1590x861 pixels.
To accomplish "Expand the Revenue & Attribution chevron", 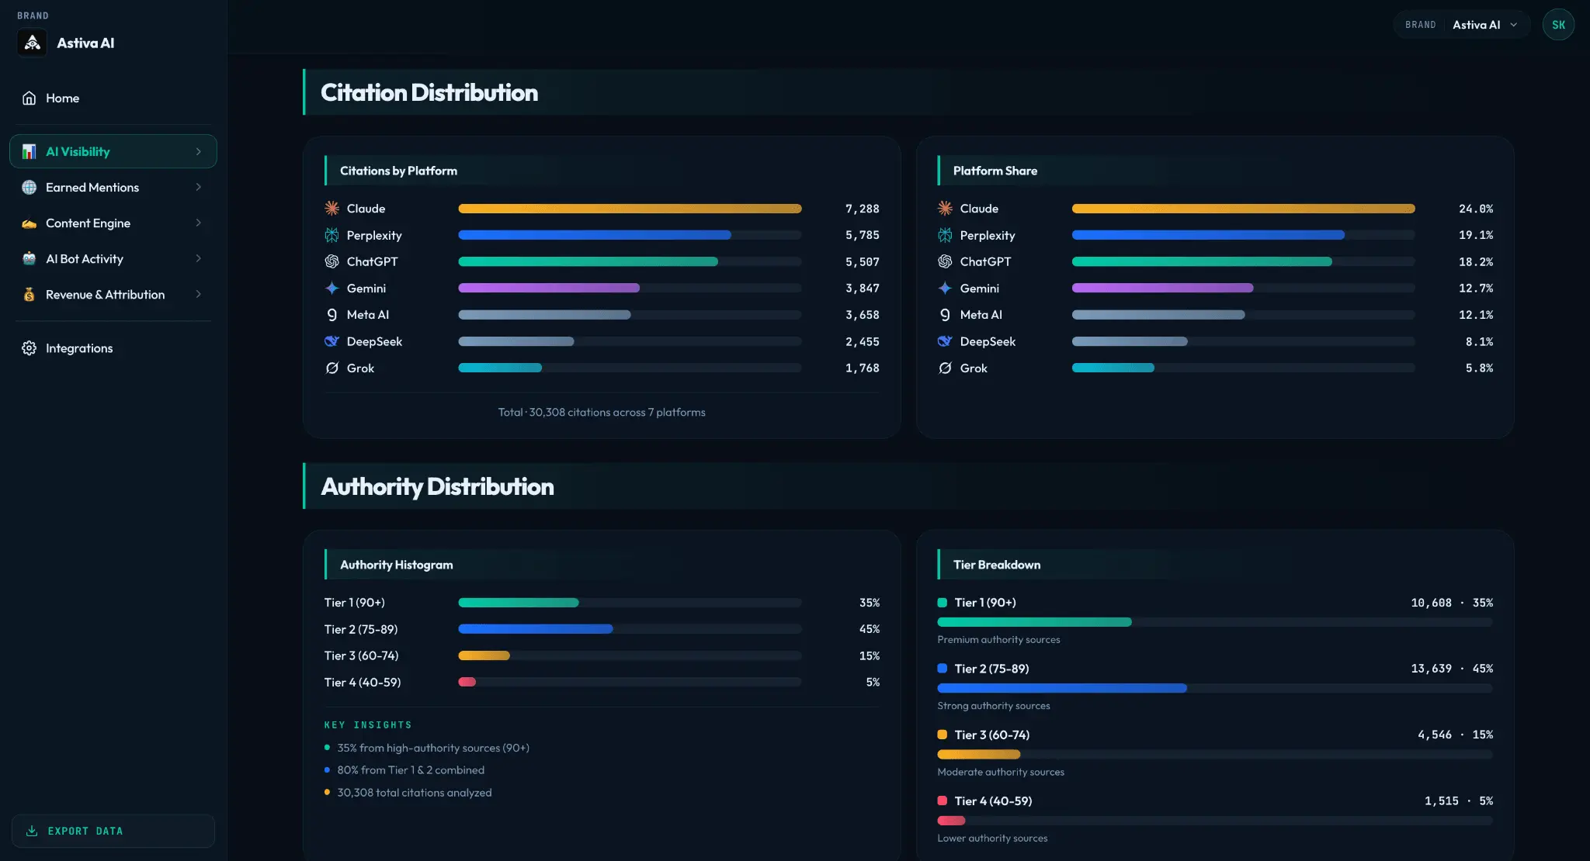I will point(199,294).
